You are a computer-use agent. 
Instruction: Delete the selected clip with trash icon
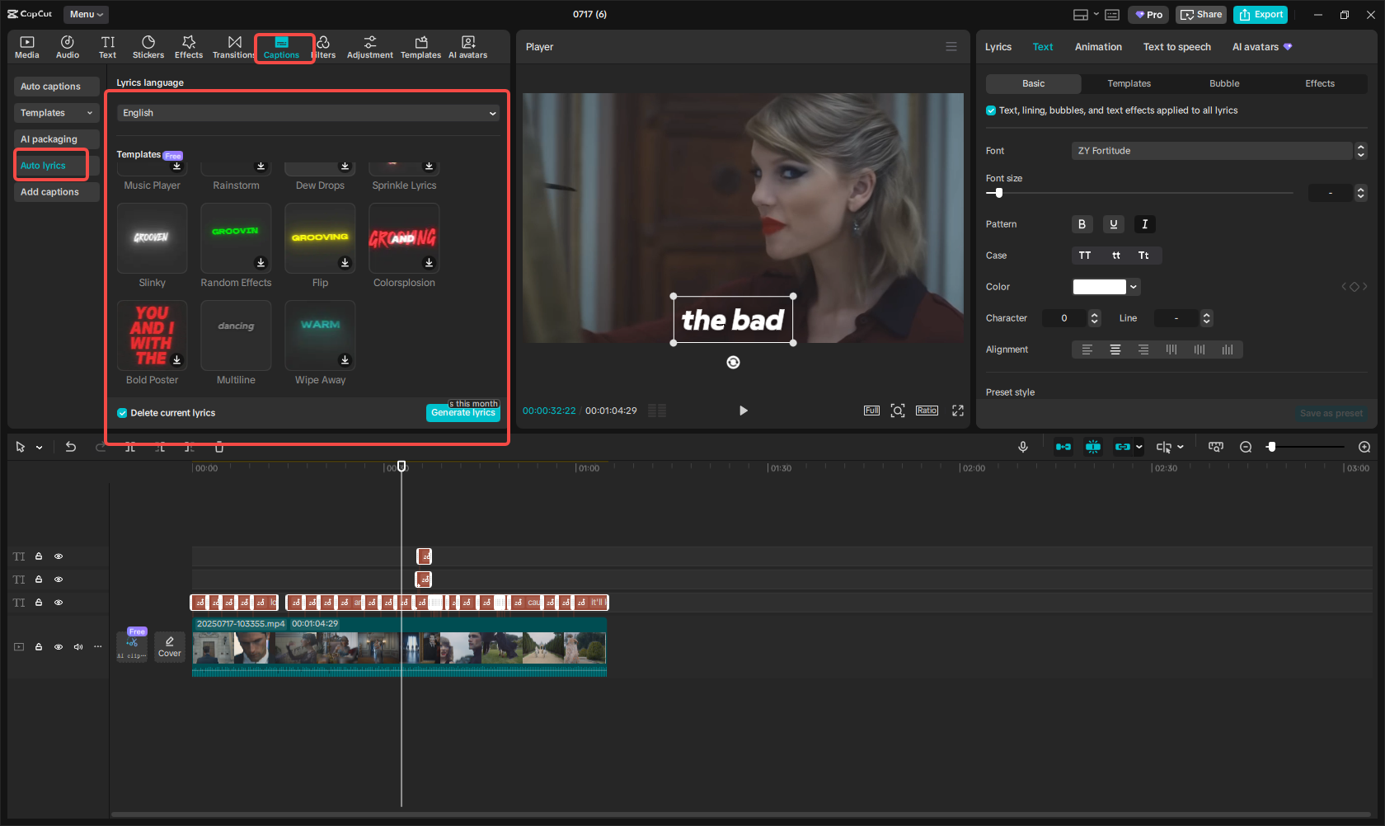[x=219, y=447]
